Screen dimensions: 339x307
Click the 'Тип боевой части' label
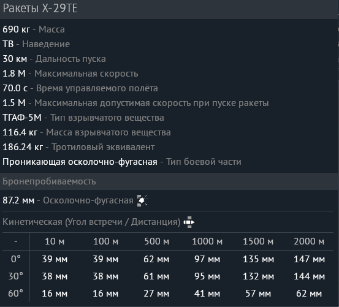click(x=204, y=162)
